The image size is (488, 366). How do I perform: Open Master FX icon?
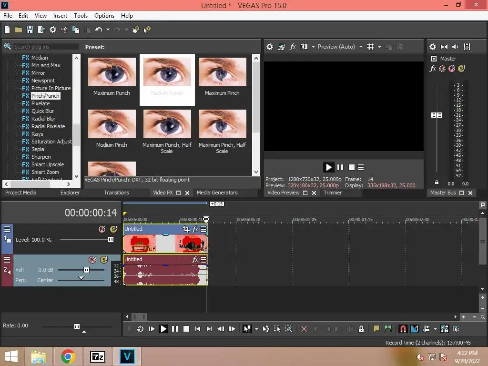click(433, 69)
